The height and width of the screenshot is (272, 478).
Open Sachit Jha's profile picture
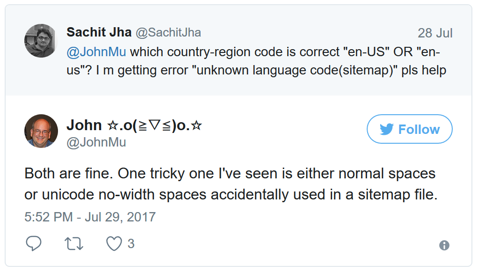coord(41,41)
